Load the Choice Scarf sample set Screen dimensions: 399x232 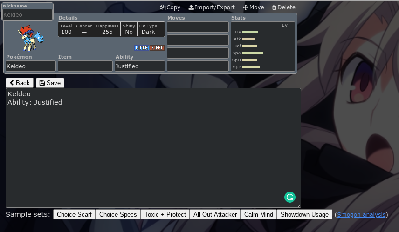point(74,214)
